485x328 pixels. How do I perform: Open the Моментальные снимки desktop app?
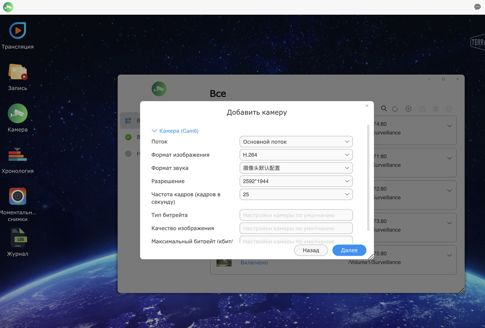point(18,196)
